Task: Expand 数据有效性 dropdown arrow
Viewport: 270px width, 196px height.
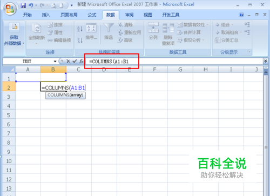Action: tap(207, 25)
